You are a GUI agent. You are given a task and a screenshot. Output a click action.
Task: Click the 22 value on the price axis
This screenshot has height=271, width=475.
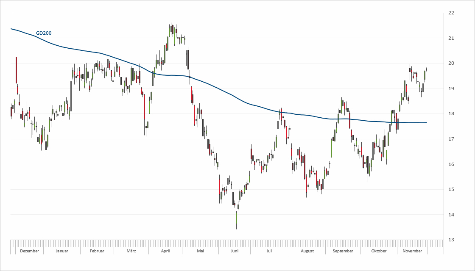click(x=451, y=13)
